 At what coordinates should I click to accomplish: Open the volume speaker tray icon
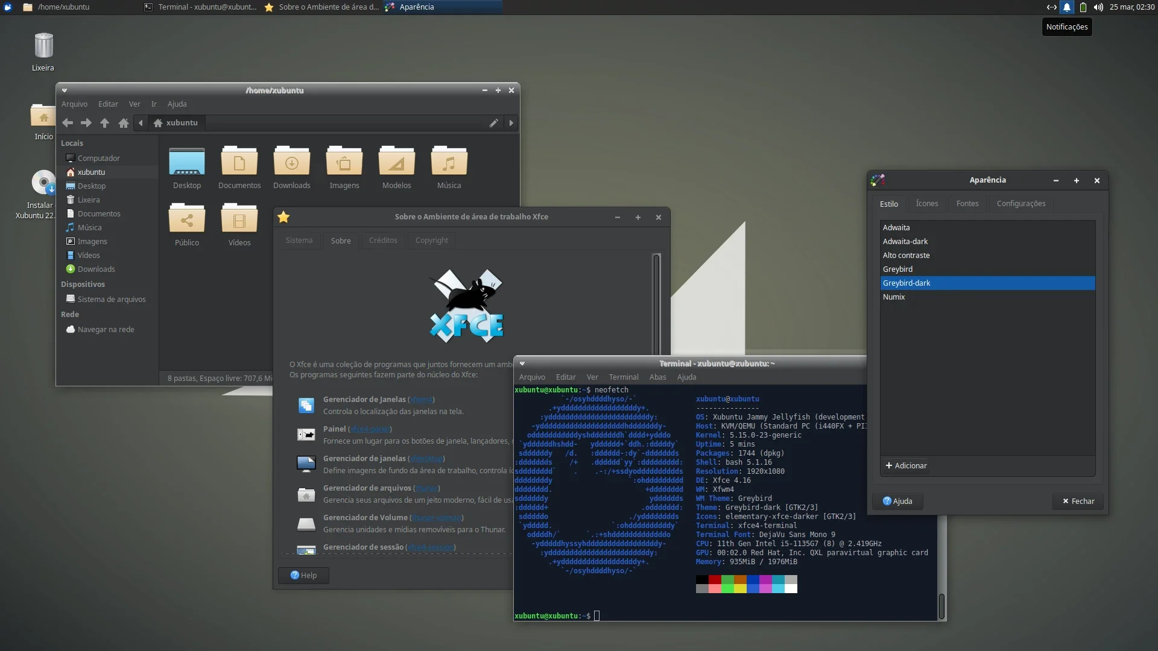[x=1098, y=7]
